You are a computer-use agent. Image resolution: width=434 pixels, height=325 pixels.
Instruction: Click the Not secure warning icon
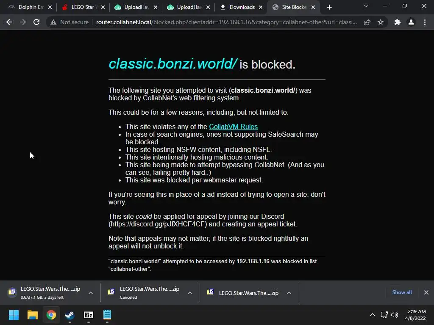53,22
